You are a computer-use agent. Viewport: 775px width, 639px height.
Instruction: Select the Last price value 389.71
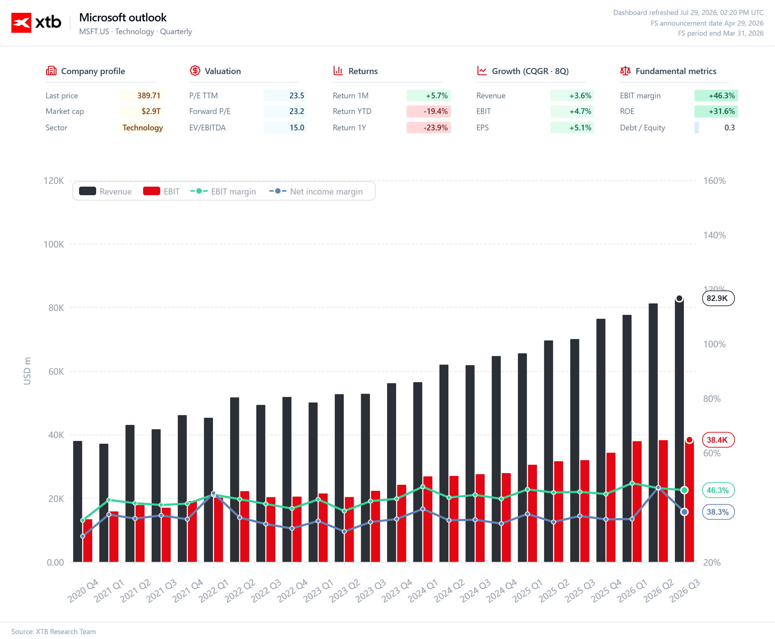[x=141, y=96]
